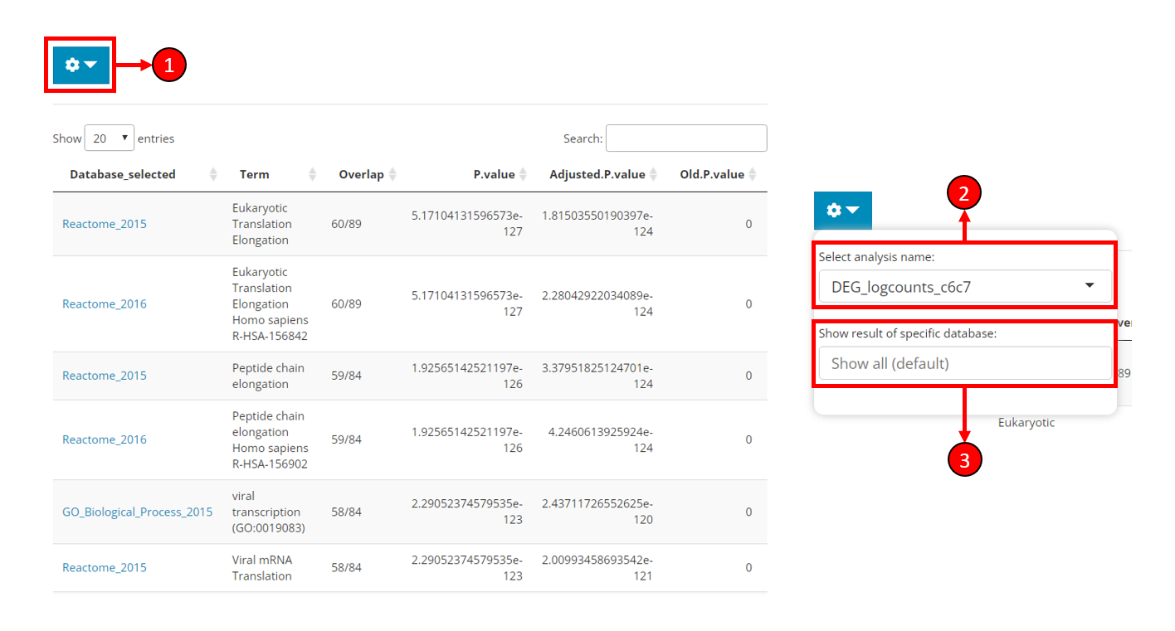The width and height of the screenshot is (1175, 631).
Task: Open Reactome_2016 link for Peptide chain elongation
Action: [x=104, y=439]
